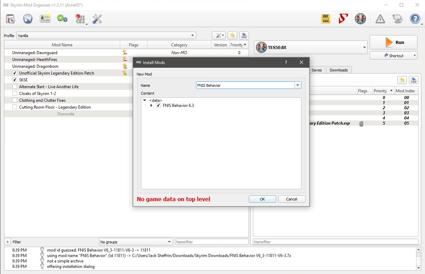Viewport: 425px width, 274px height.
Task: Uncheck Unofficial Skyrim Legendary Edition Patch
Action: coord(15,73)
